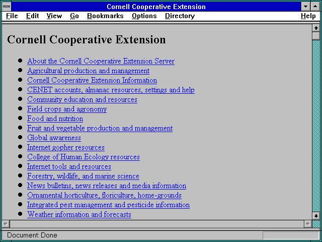The image size is (322, 242).
Task: Open About the Cornell Cooperative Extension Server
Action: tap(101, 61)
